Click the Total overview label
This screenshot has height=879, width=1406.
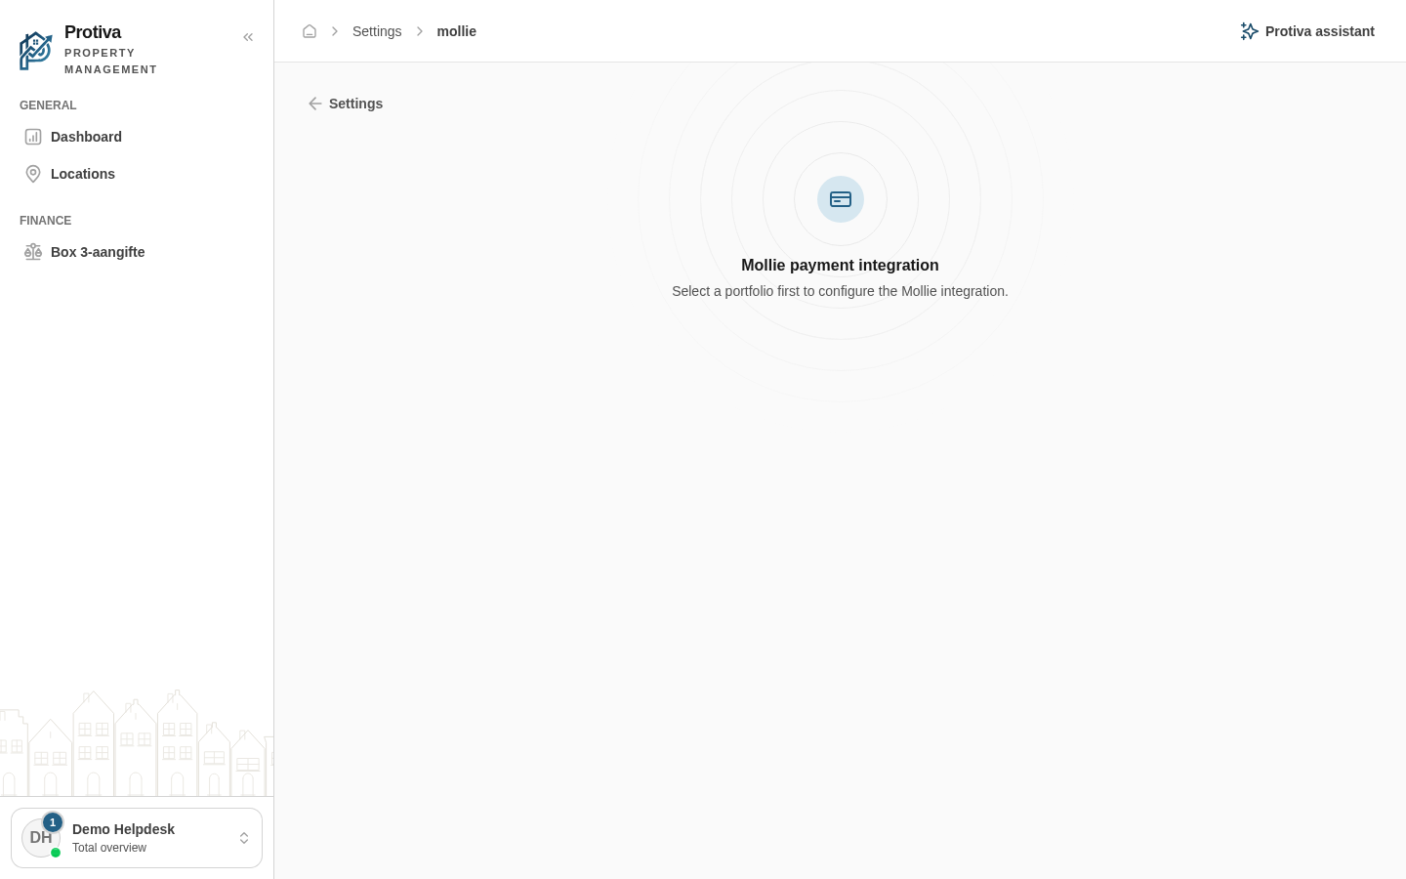[109, 848]
